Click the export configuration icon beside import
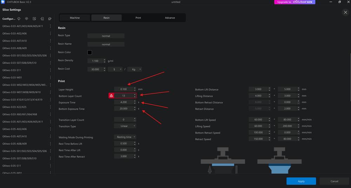The width and height of the screenshot is (351, 188). point(50,19)
